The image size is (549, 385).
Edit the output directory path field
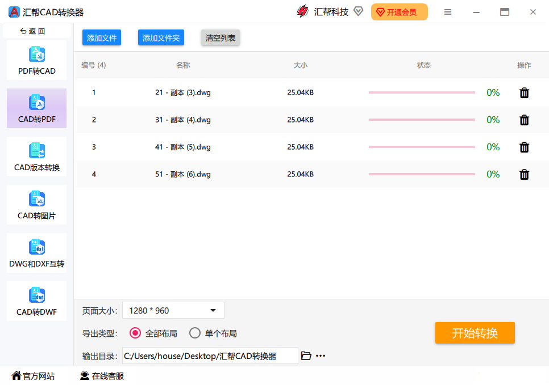[x=210, y=356]
